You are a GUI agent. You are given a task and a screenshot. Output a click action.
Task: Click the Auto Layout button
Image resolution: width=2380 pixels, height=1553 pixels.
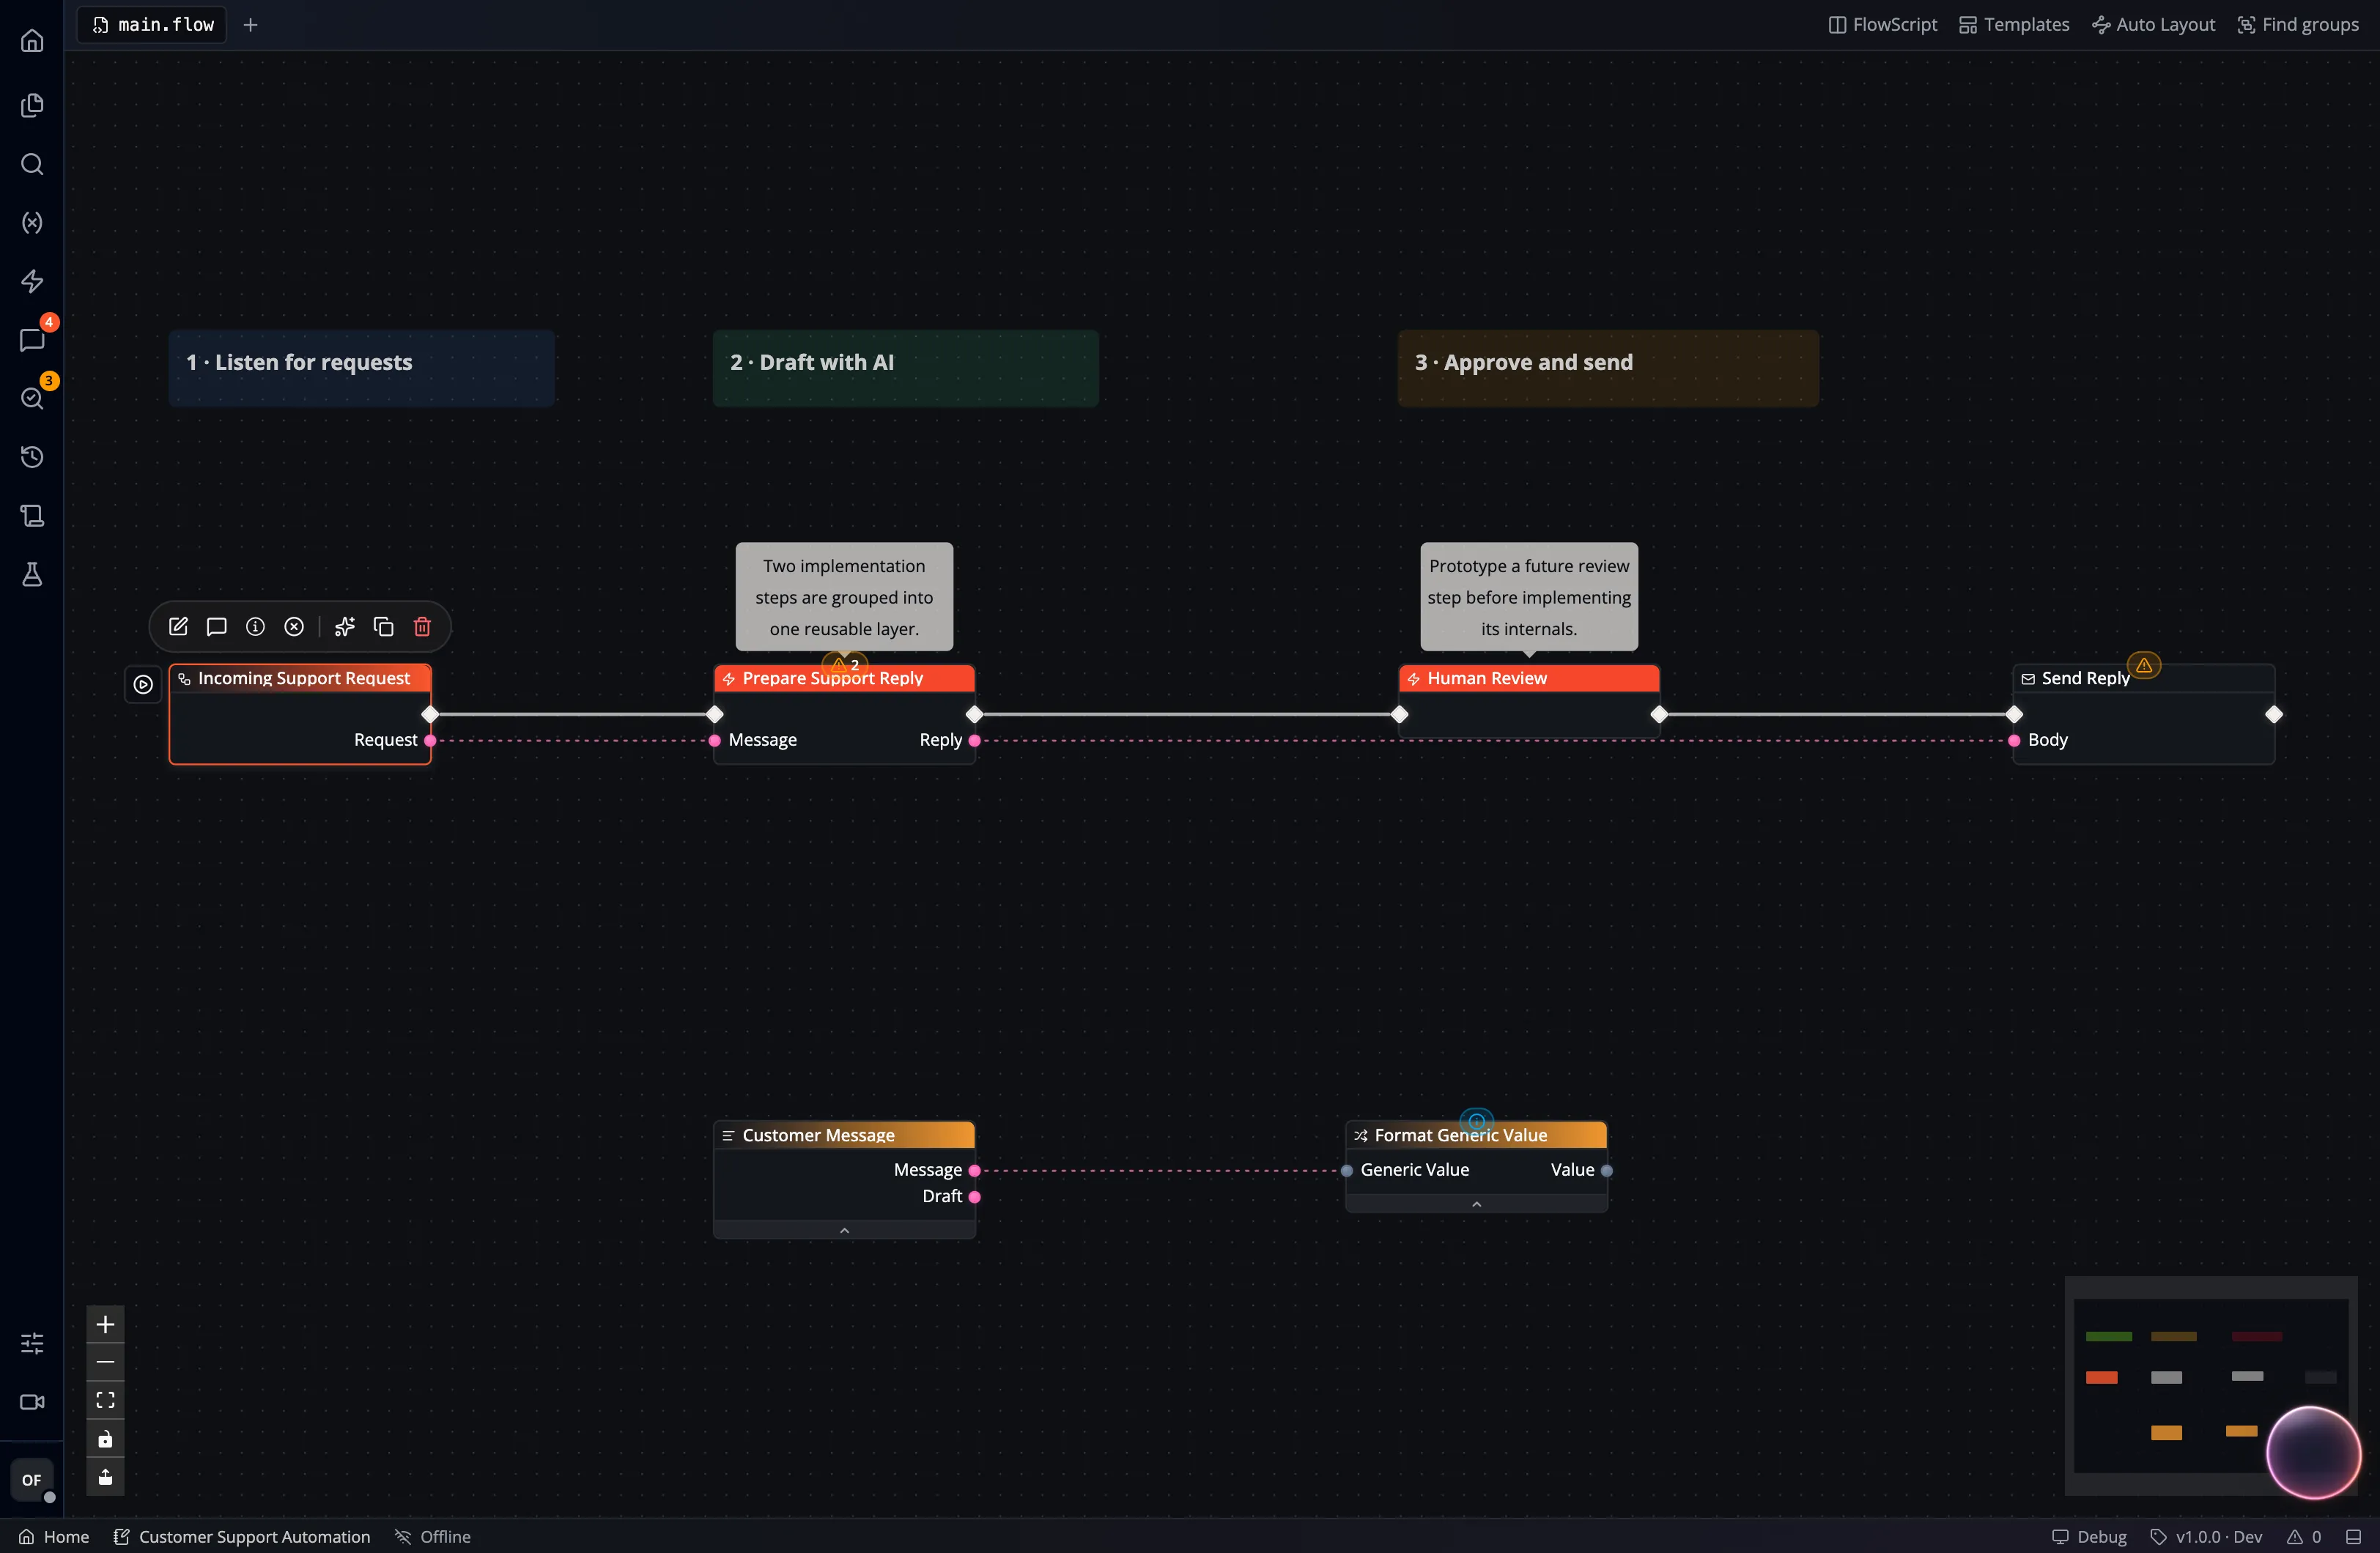click(2153, 25)
